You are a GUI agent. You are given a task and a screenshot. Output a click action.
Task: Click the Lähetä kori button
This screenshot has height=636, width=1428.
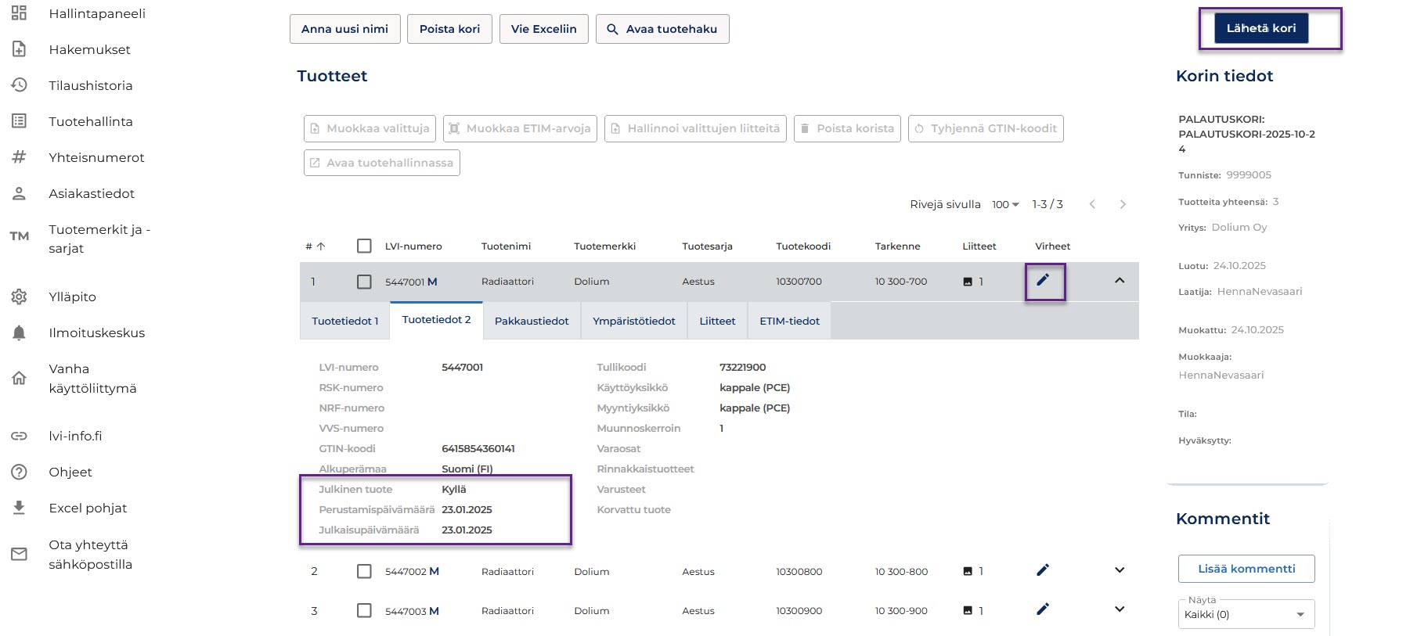pyautogui.click(x=1260, y=28)
